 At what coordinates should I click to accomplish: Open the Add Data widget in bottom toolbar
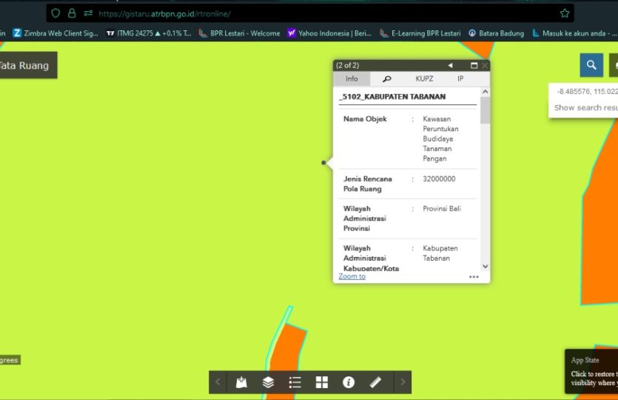tap(241, 382)
